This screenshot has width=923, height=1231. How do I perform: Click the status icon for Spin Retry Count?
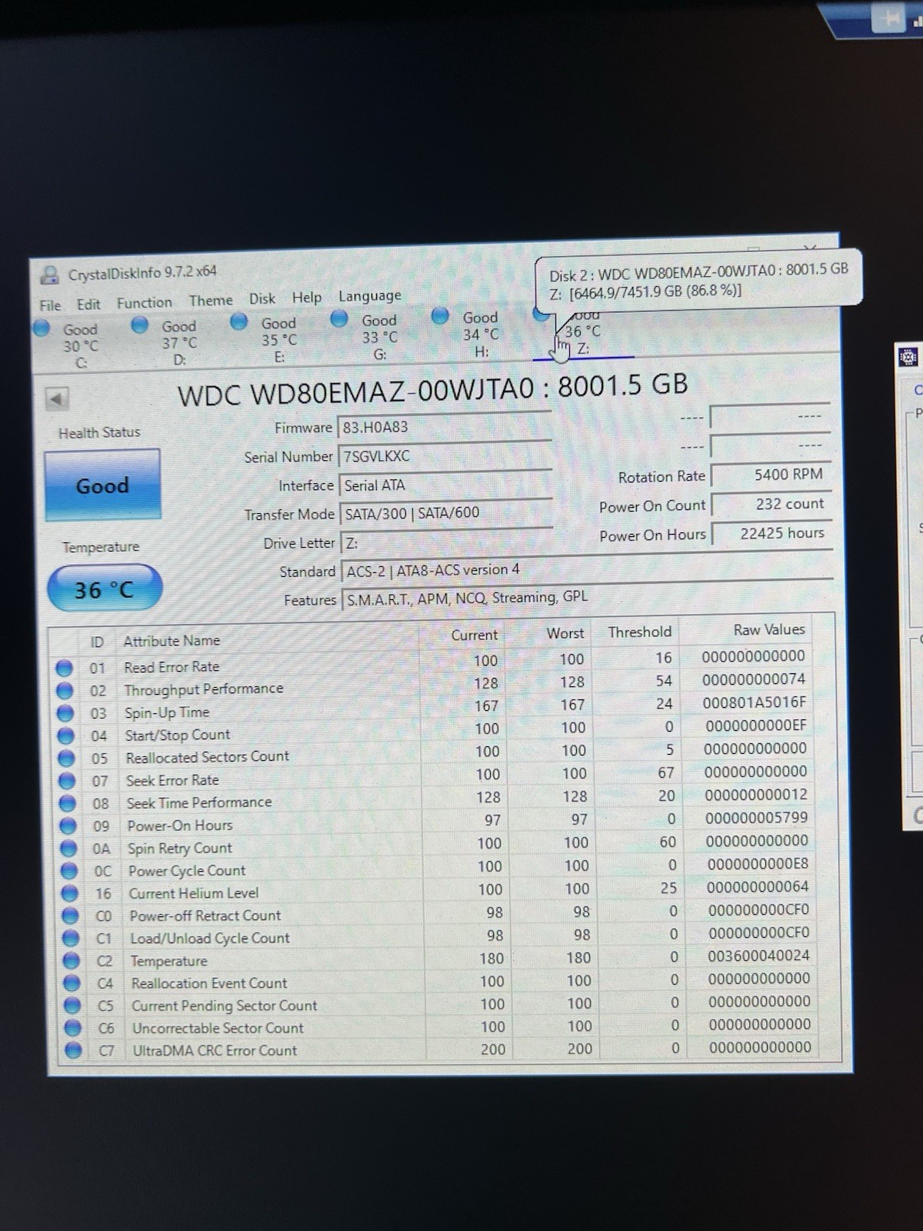[x=68, y=849]
